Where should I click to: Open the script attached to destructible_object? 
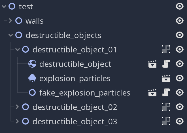[x=166, y=64]
